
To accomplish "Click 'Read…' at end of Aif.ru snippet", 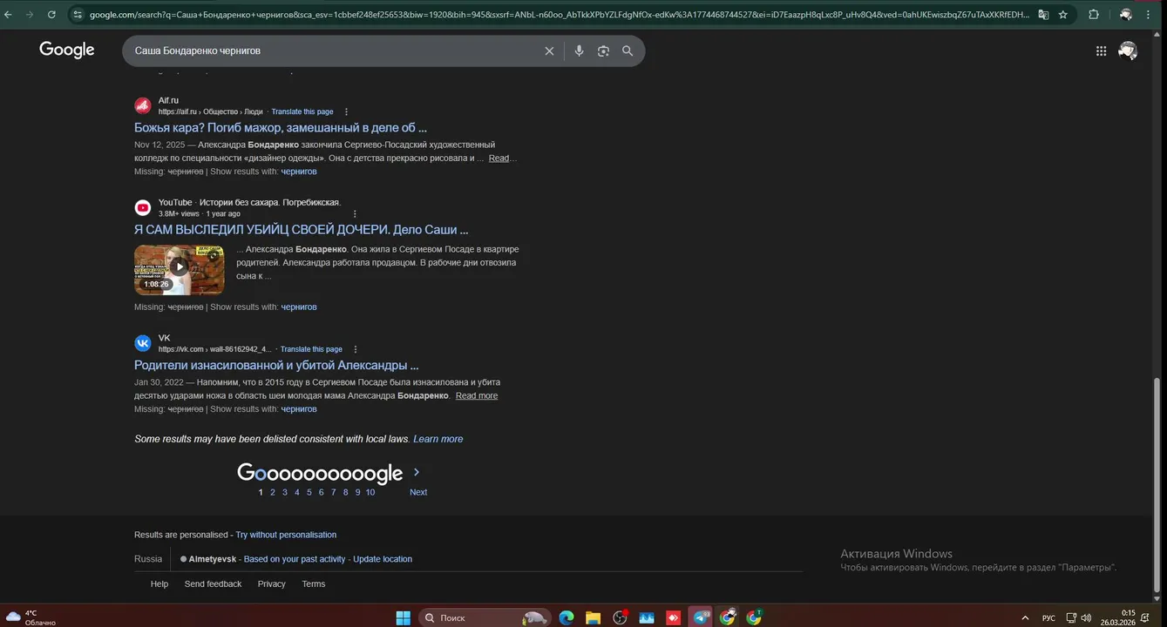I will [x=503, y=158].
